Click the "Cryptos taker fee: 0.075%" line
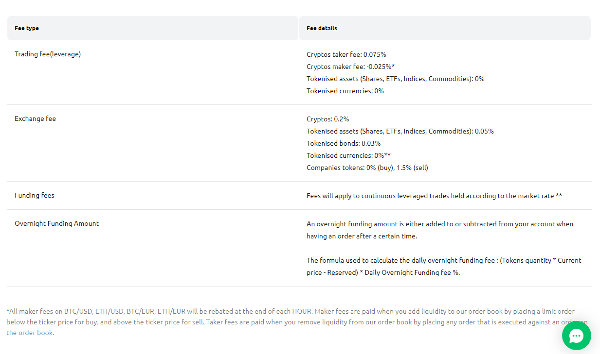 [346, 54]
